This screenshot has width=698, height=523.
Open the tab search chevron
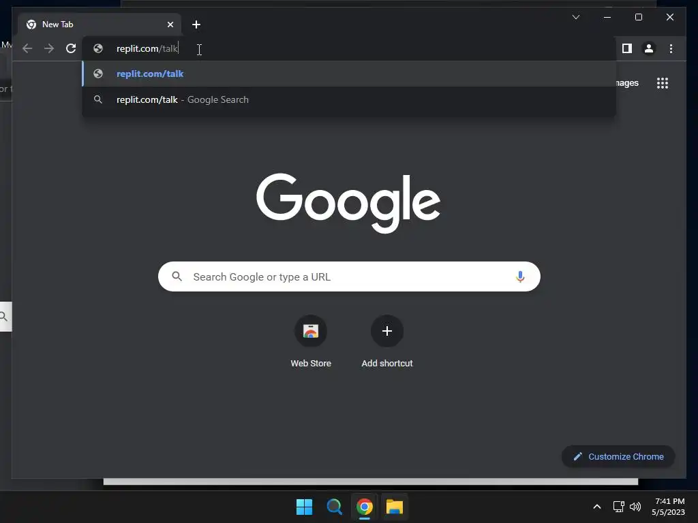[x=575, y=17]
